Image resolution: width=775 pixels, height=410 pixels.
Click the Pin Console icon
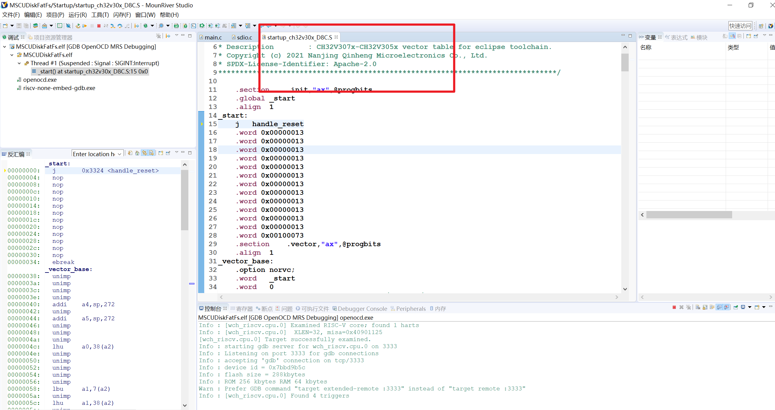coord(735,307)
